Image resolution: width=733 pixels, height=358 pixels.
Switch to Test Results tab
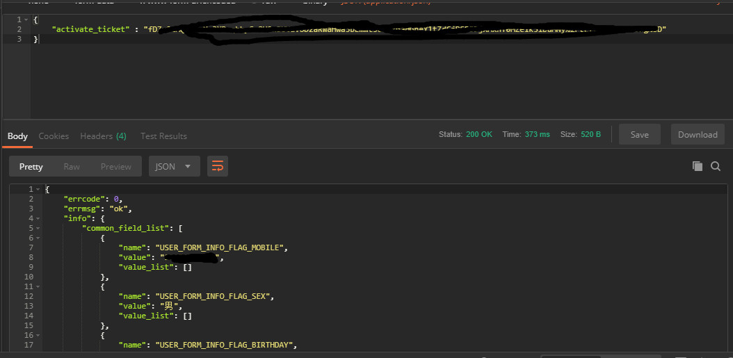tap(163, 136)
